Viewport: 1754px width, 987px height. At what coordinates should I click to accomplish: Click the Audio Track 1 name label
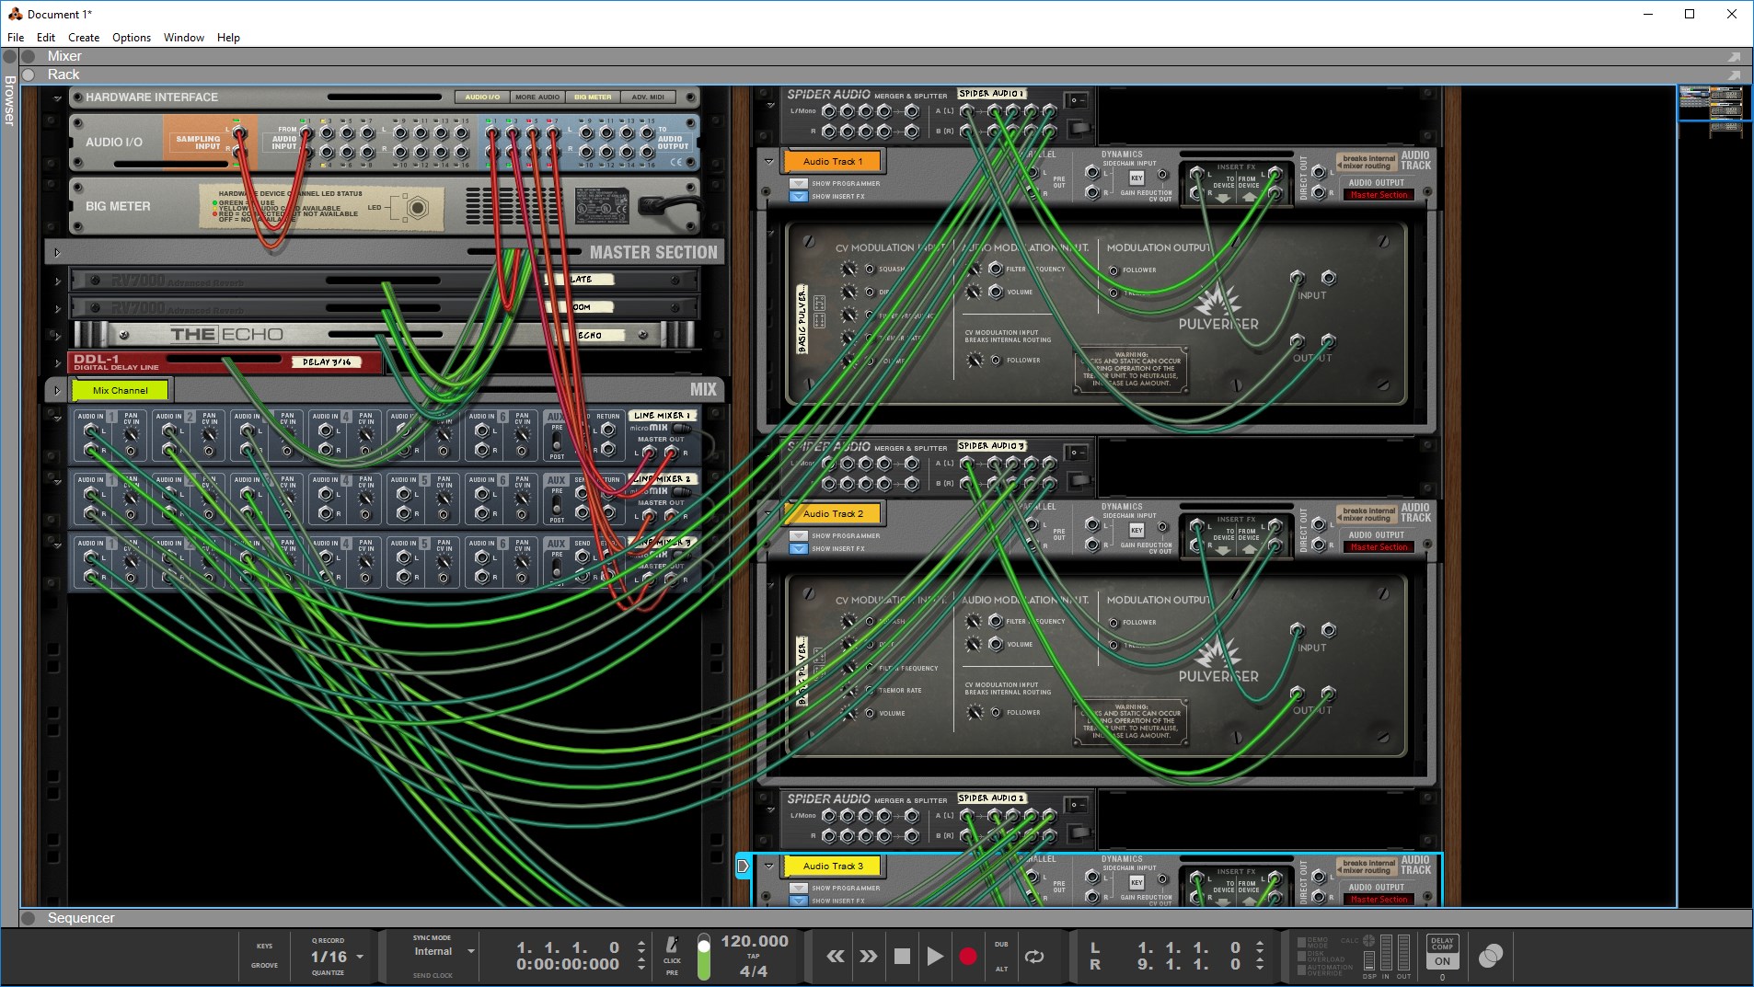click(x=832, y=161)
